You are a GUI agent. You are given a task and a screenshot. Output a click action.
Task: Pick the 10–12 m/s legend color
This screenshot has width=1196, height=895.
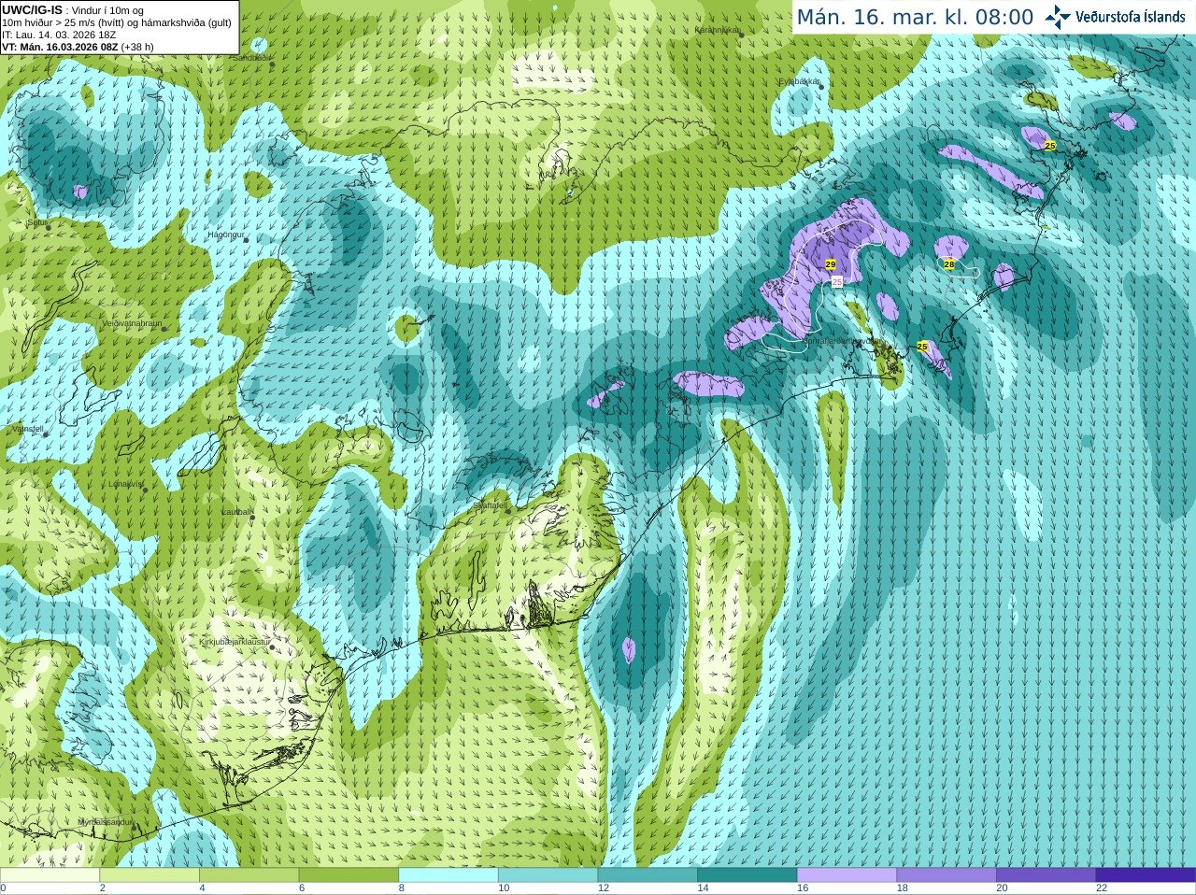pyautogui.click(x=548, y=875)
